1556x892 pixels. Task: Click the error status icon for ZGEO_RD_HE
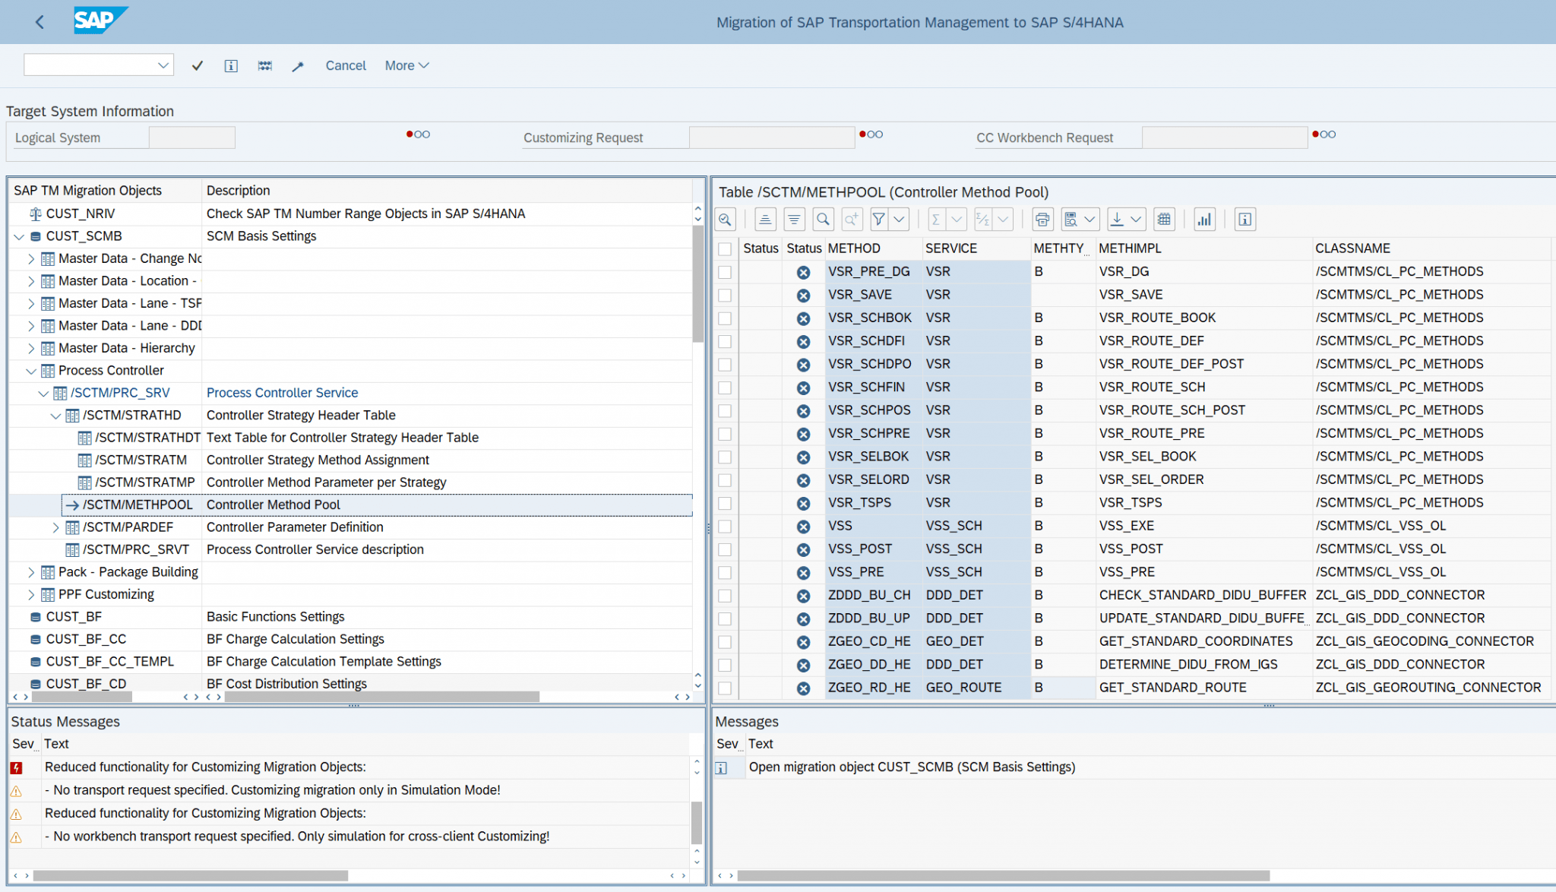click(803, 688)
